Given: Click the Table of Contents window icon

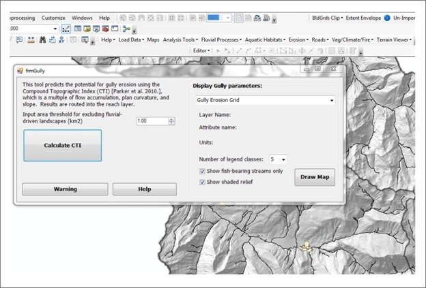Looking at the screenshot, I should point(78,29).
